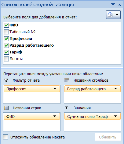Expand the Профессия filter field dropdown
The height and width of the screenshot is (144, 124).
tap(55, 89)
